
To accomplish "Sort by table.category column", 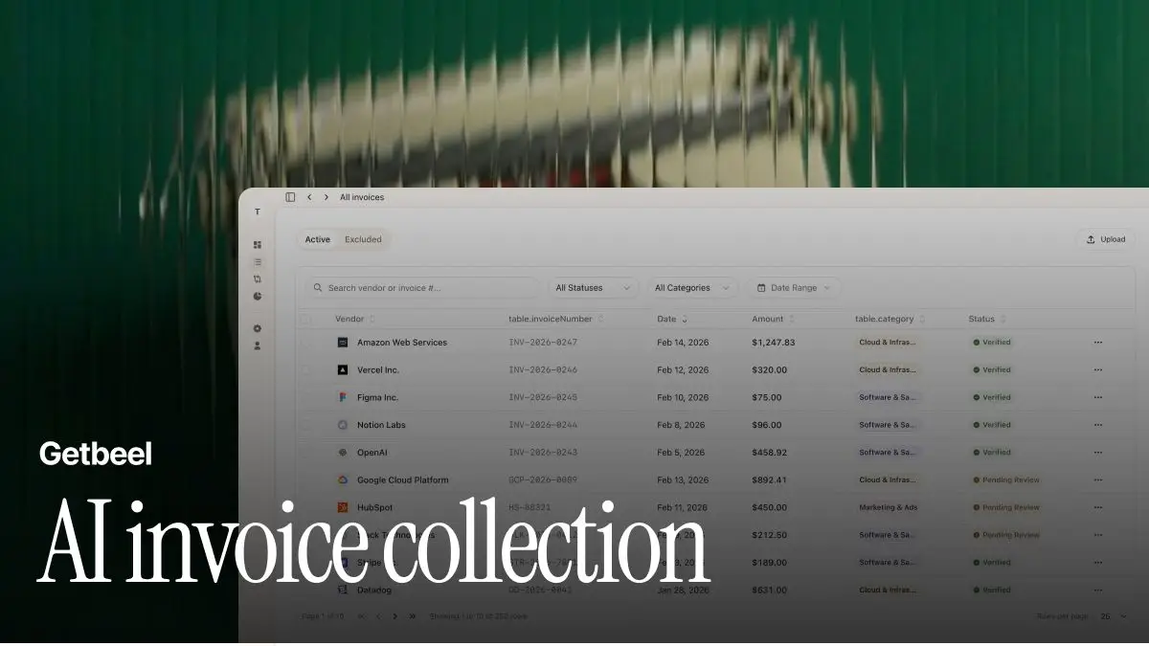I will 890,319.
